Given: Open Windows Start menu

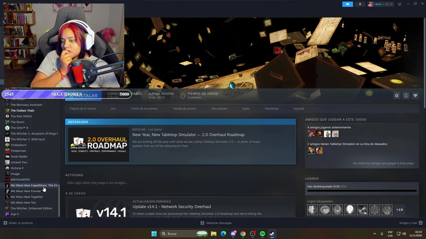Looking at the screenshot, I should 154,234.
